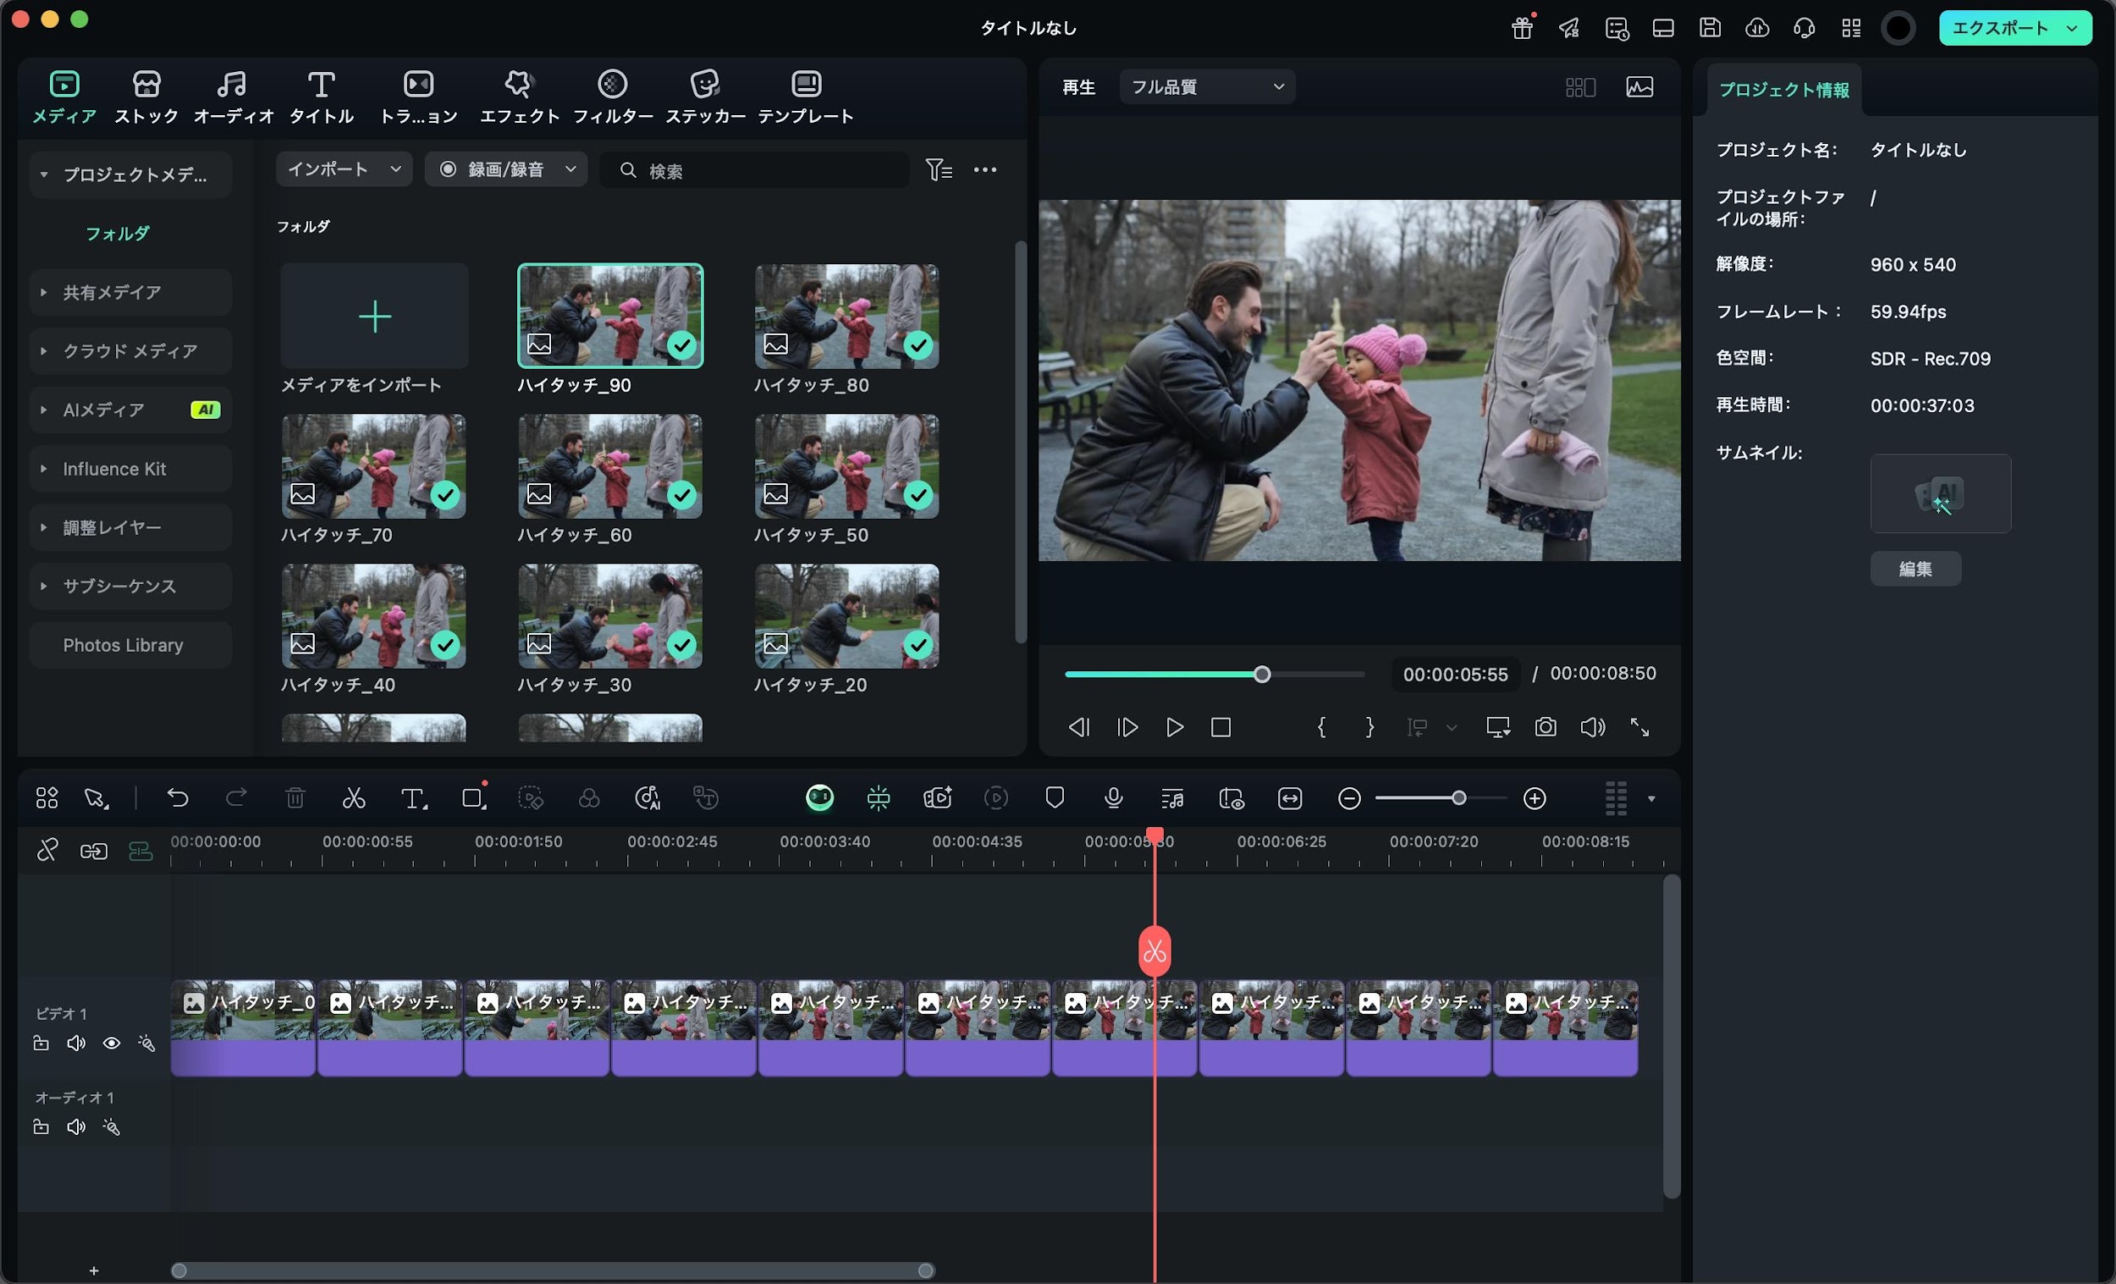Open the headset support icon
The image size is (2116, 1284).
1804,27
